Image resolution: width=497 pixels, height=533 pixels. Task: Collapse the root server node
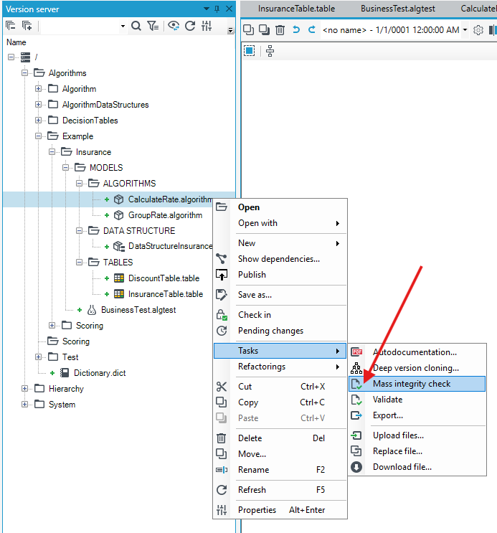(11, 57)
